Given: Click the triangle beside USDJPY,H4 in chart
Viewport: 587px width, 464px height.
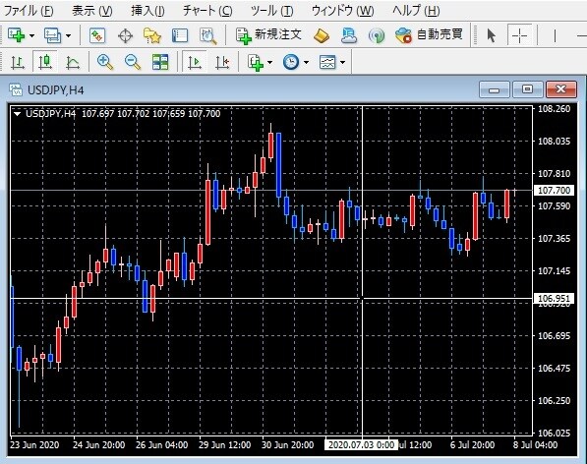Looking at the screenshot, I should point(17,114).
